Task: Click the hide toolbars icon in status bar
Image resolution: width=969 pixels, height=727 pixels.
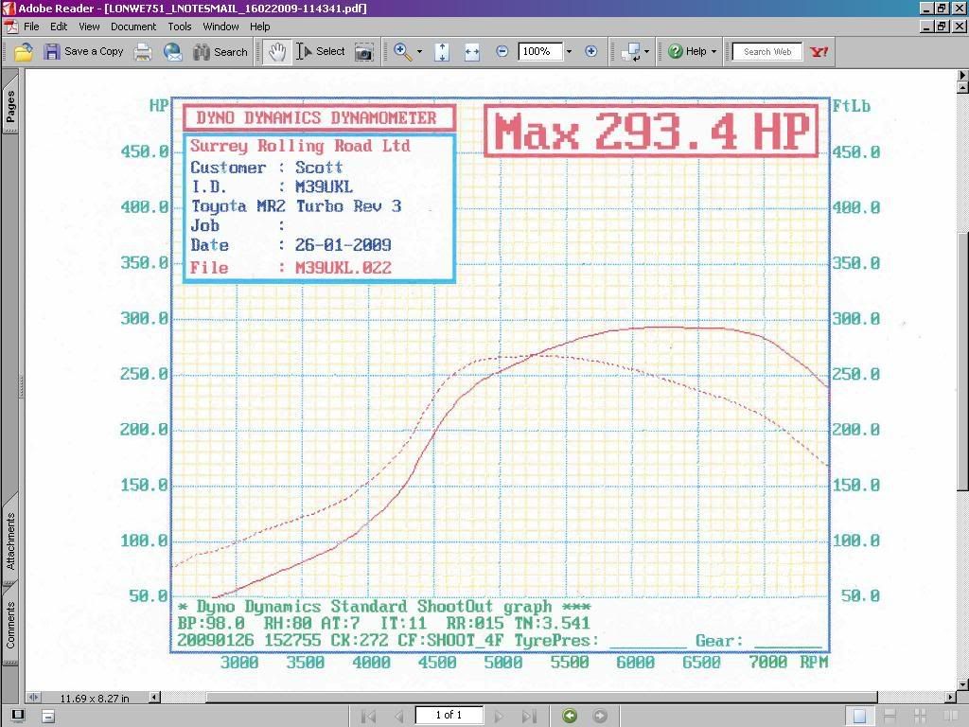Action: [x=48, y=717]
